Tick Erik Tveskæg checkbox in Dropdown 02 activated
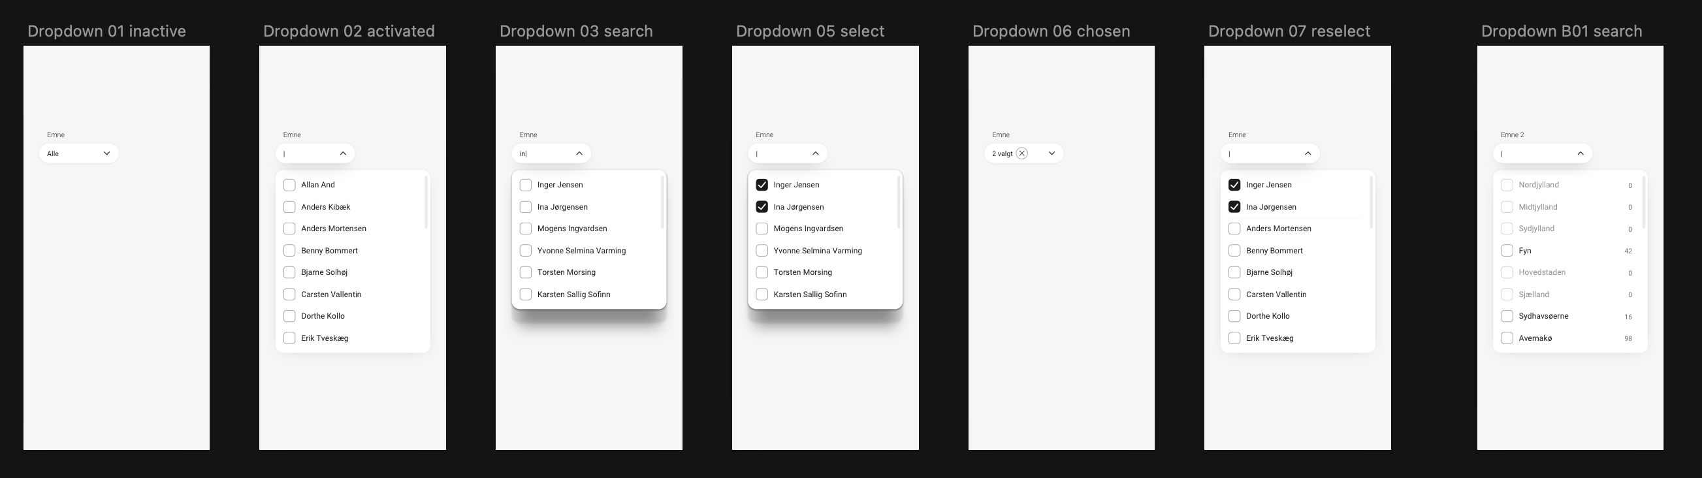This screenshot has width=1702, height=478. point(289,338)
